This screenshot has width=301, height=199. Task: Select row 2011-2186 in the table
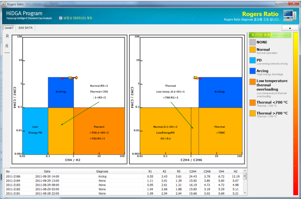[x=124, y=176]
